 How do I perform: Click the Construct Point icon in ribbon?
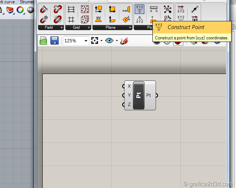tap(140, 9)
